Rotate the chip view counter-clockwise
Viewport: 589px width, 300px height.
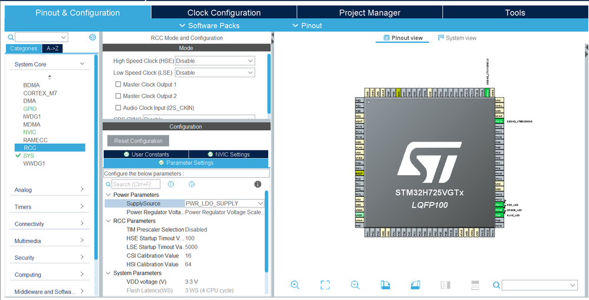[x=415, y=285]
